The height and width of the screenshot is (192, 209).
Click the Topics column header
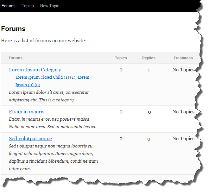(121, 58)
